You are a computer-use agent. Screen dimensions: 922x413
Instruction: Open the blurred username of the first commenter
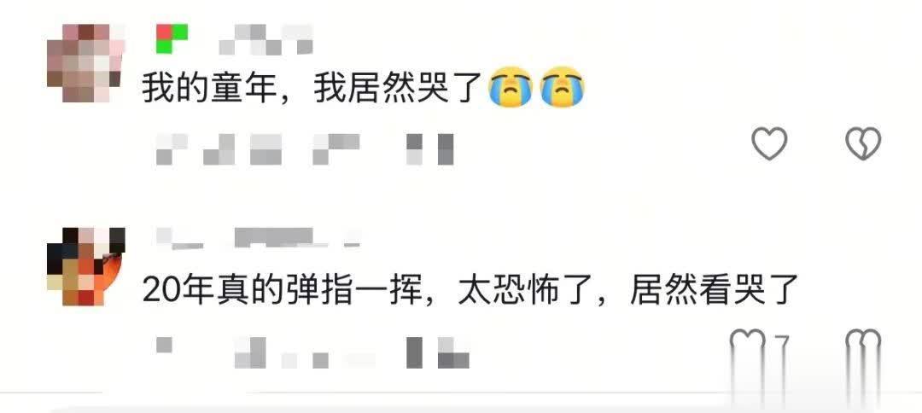point(266,39)
